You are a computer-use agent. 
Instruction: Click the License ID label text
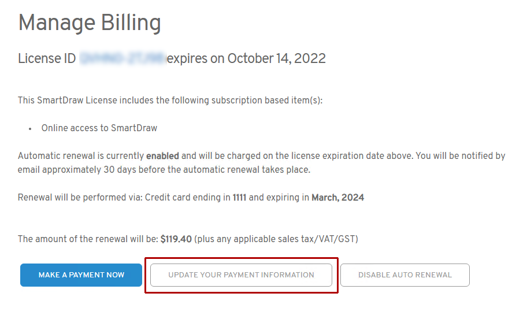tap(47, 58)
